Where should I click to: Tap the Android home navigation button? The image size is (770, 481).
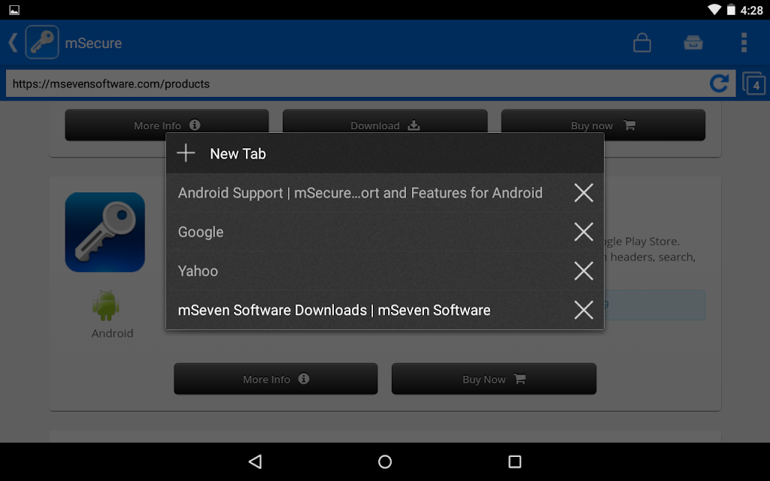385,461
